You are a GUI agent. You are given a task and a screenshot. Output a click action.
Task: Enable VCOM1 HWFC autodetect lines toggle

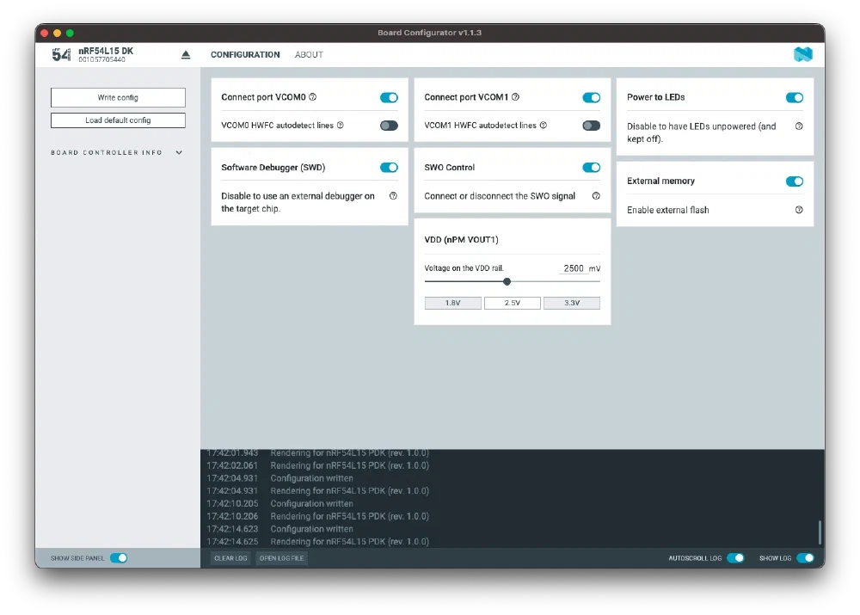[592, 126]
